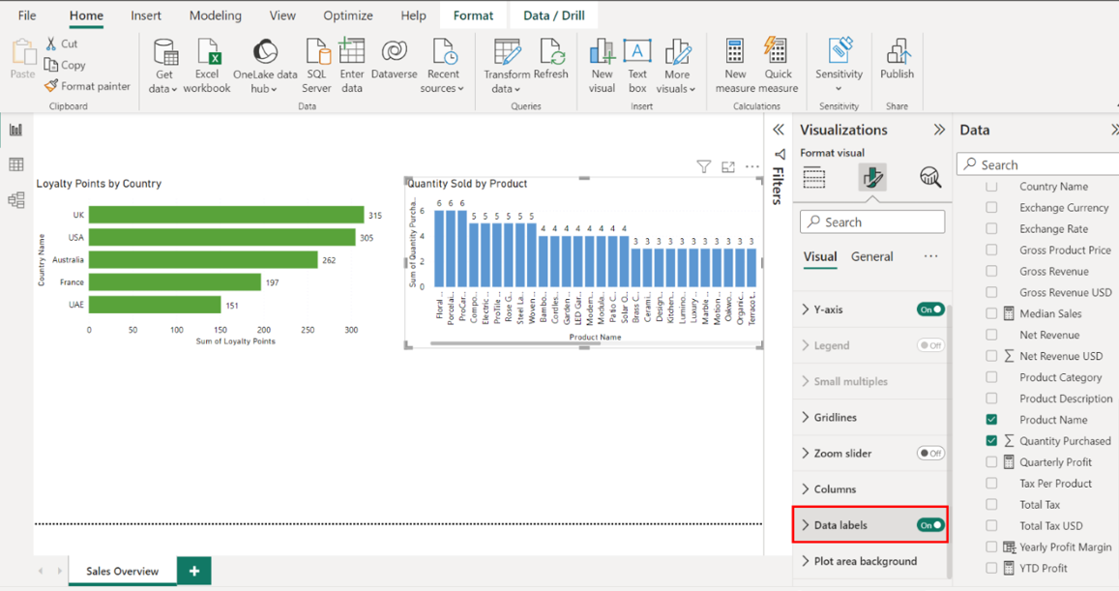The height and width of the screenshot is (591, 1119).
Task: Open the Modeling ribbon tab
Action: click(x=215, y=15)
